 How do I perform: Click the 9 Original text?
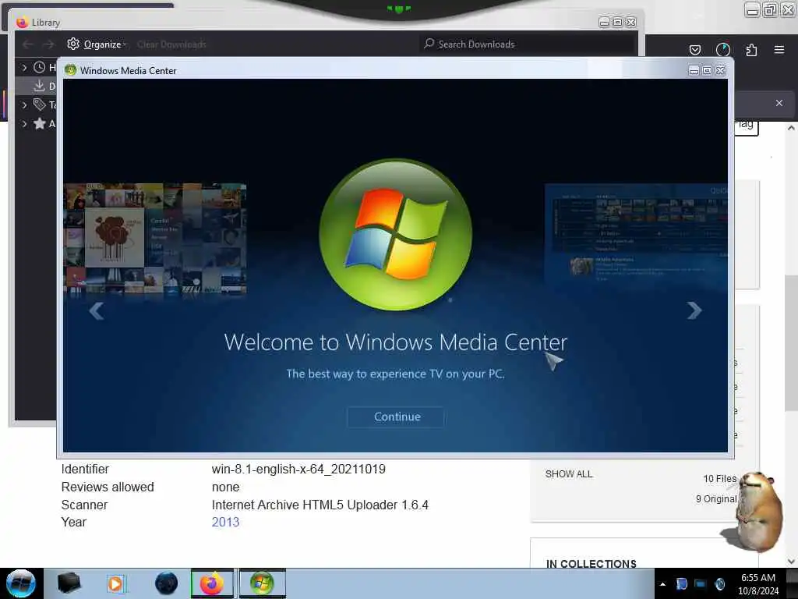716,499
